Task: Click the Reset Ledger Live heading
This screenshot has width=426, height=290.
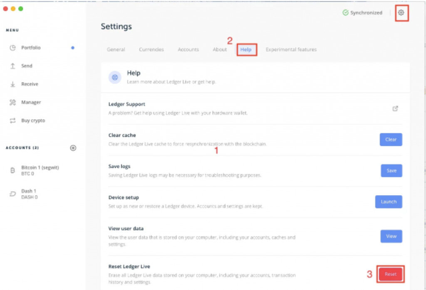Action: pyautogui.click(x=129, y=266)
